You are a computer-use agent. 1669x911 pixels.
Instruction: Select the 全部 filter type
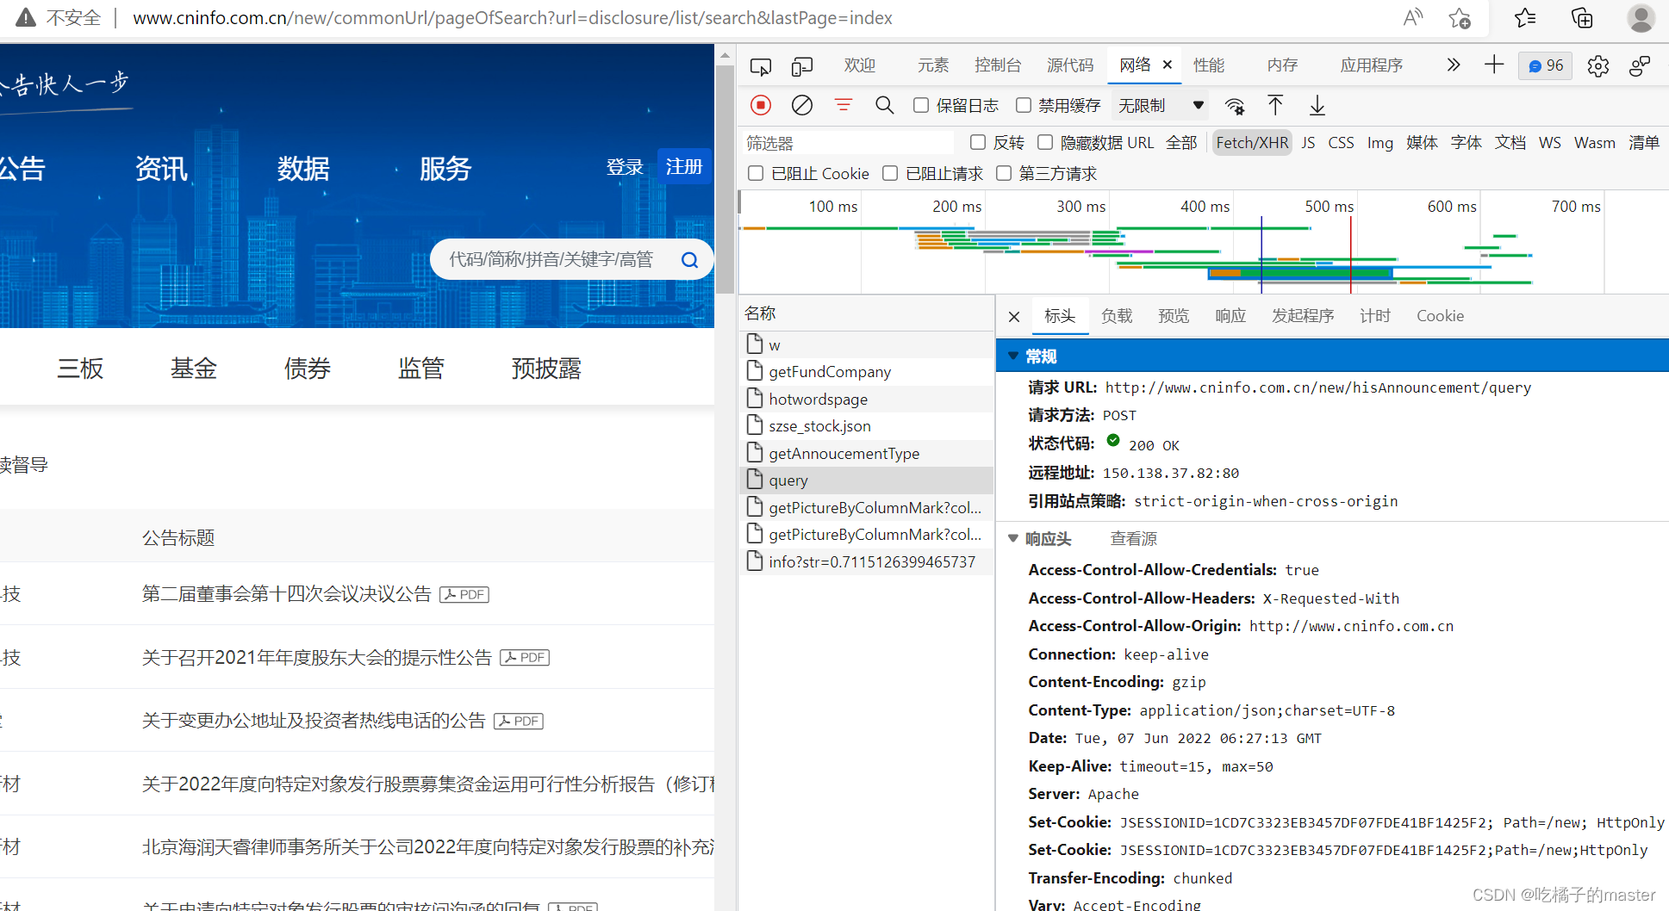(1181, 143)
